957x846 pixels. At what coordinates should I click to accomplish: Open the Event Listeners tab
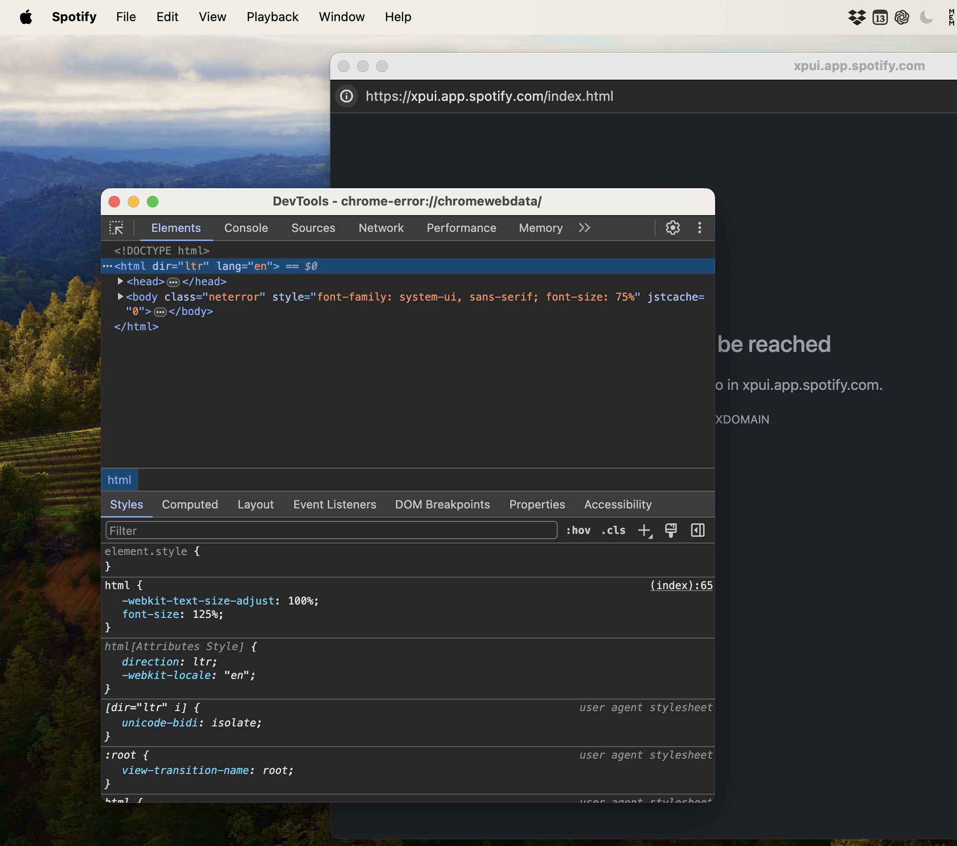pos(335,505)
